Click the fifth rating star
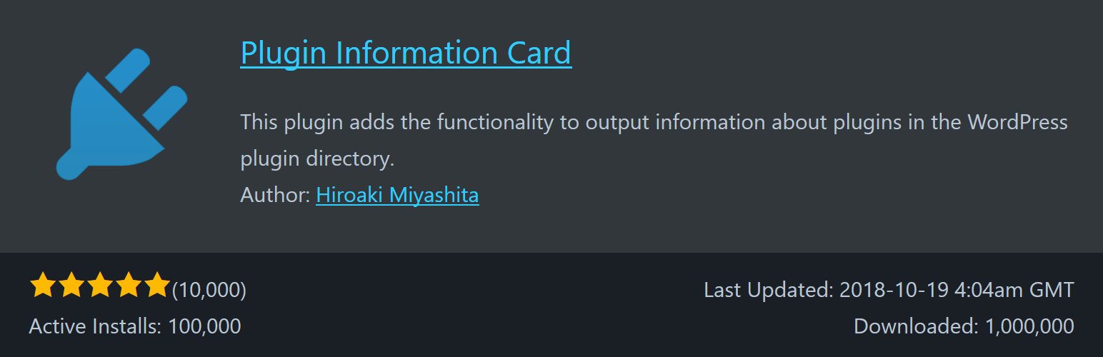The image size is (1103, 357). click(x=157, y=286)
